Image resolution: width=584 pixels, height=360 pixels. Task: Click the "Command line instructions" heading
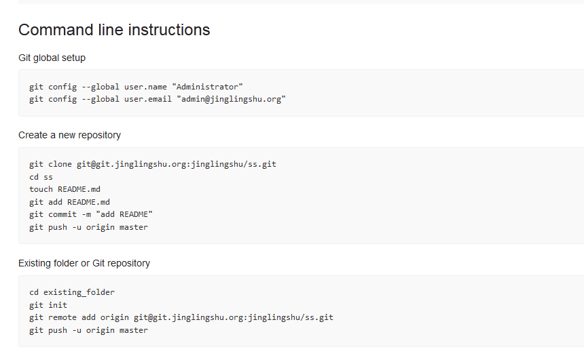[114, 30]
